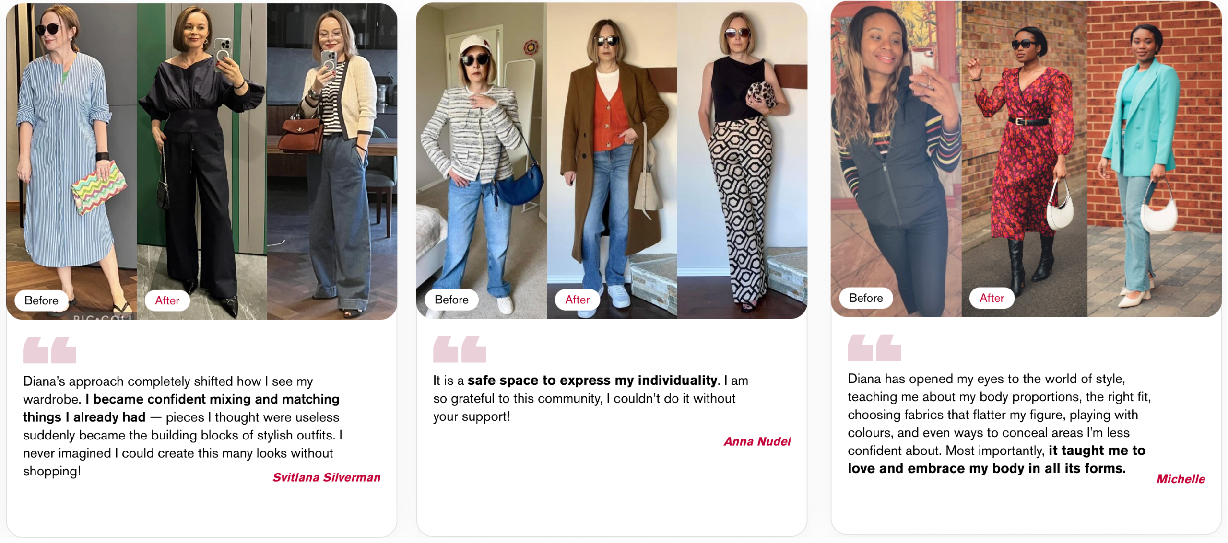View the turquoise blazer outfit photo

pos(1155,159)
